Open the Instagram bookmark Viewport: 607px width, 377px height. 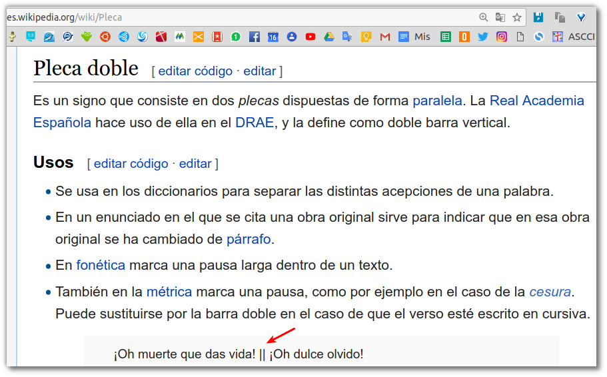click(501, 37)
